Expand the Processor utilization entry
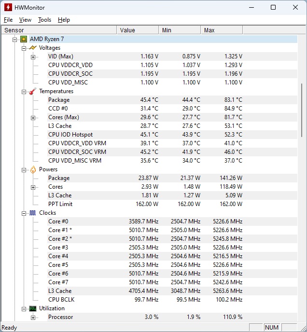 pyautogui.click(x=33, y=318)
